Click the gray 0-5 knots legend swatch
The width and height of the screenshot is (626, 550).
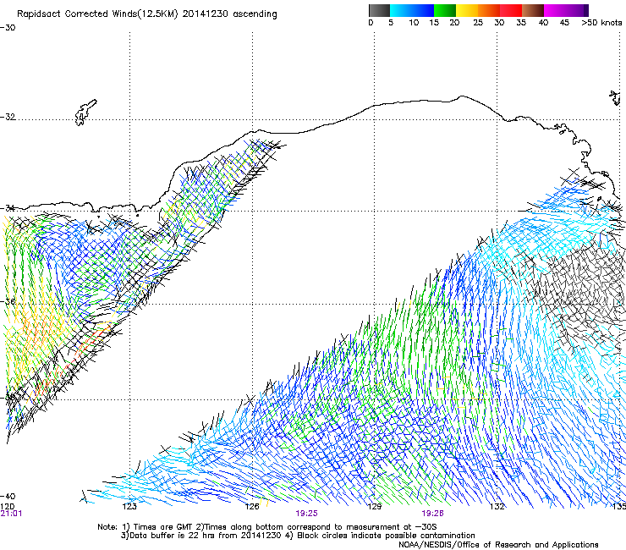pos(379,10)
